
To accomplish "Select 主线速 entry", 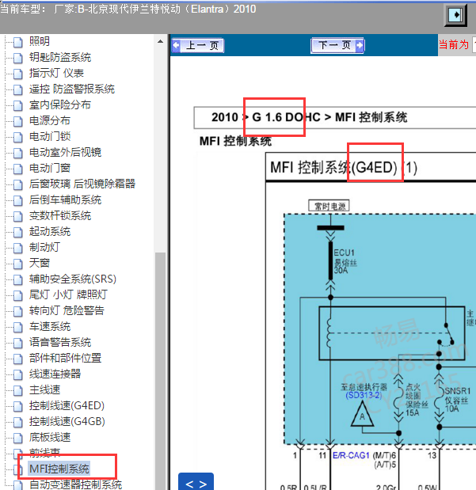I will [x=44, y=390].
